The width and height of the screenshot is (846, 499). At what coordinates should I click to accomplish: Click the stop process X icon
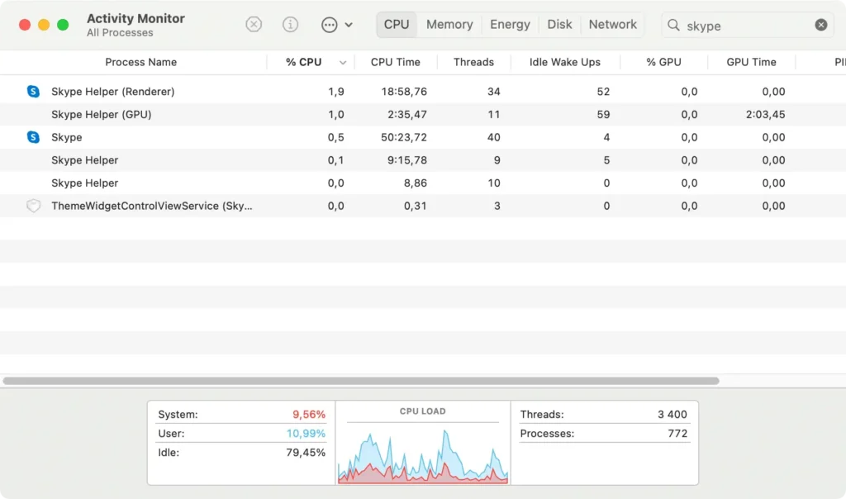click(x=254, y=25)
